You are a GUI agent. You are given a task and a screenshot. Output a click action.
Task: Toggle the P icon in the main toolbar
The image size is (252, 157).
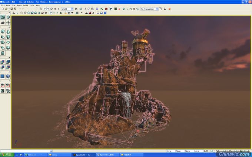tap(111, 9)
